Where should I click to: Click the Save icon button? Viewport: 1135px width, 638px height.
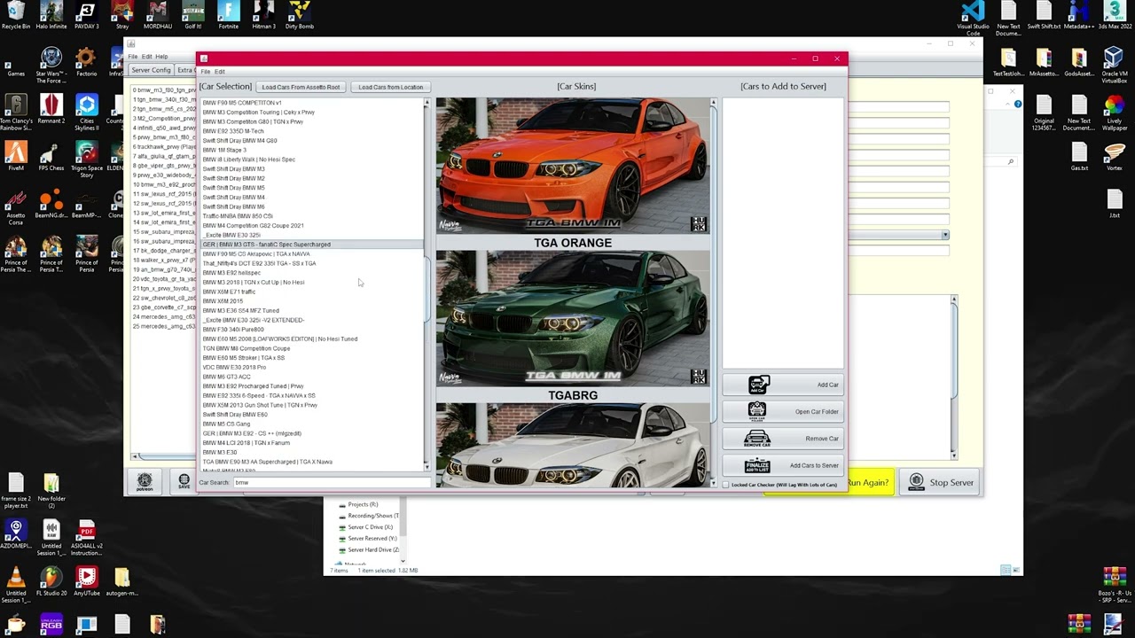(184, 482)
